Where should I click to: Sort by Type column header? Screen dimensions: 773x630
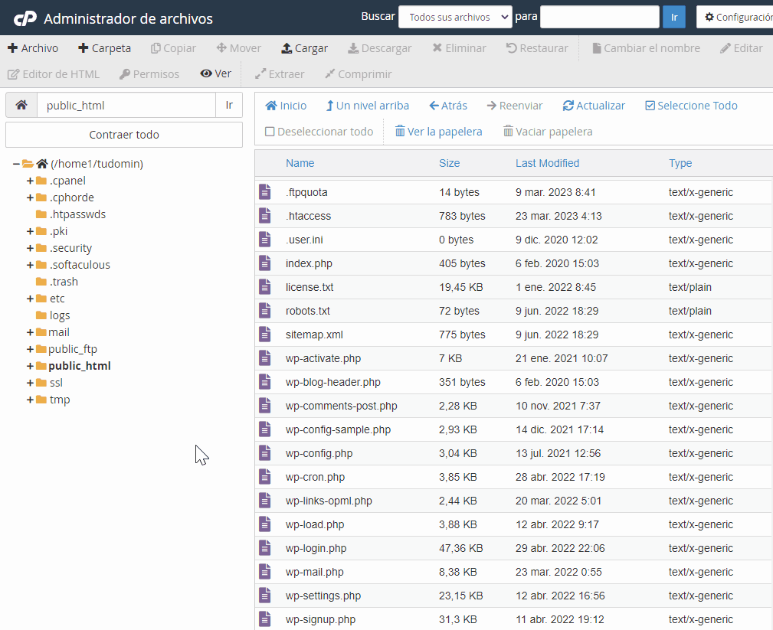680,163
